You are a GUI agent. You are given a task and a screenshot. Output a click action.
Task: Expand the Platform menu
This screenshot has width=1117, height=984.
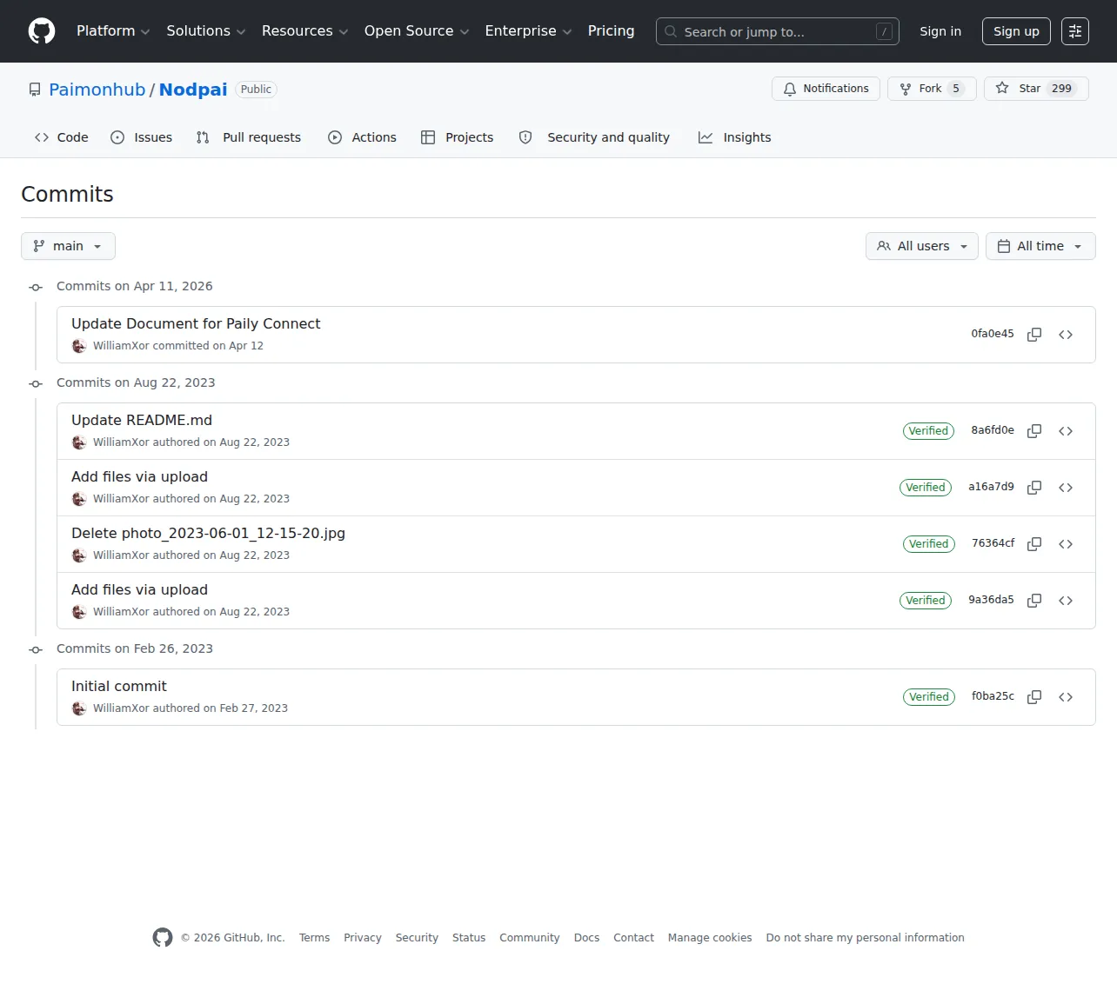point(113,31)
